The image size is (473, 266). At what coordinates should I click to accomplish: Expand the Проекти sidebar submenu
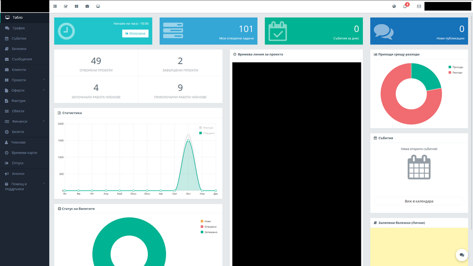pyautogui.click(x=25, y=80)
